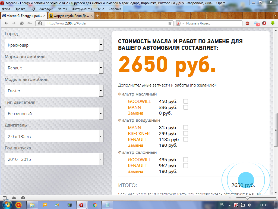The width and height of the screenshot is (278, 209).
Task: Click the red Opera-style extension icon
Action: click(264, 23)
